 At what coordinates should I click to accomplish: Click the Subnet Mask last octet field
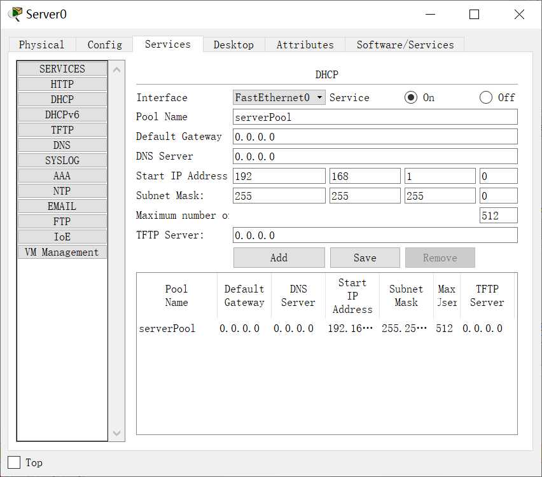[x=499, y=196]
